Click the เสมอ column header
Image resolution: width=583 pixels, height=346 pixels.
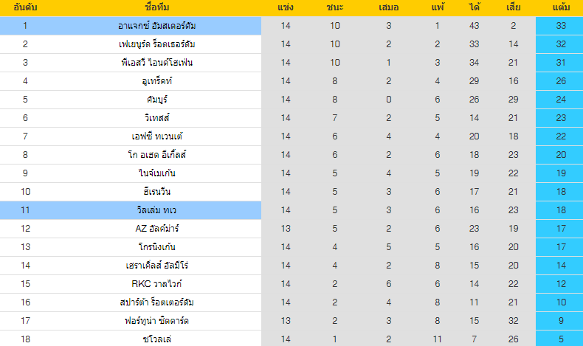point(388,7)
